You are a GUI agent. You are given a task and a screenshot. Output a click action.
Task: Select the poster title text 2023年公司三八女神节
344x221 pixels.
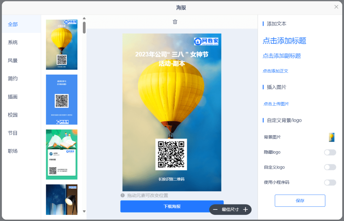[x=171, y=54]
